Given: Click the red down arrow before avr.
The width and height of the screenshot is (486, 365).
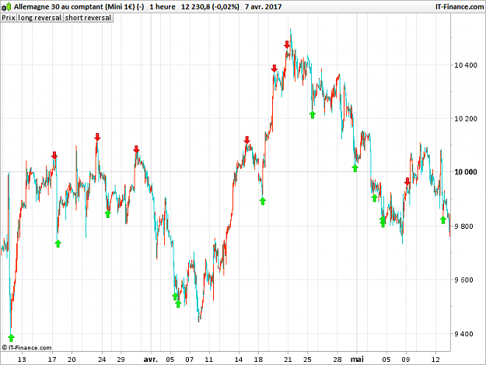Looking at the screenshot, I should point(136,149).
